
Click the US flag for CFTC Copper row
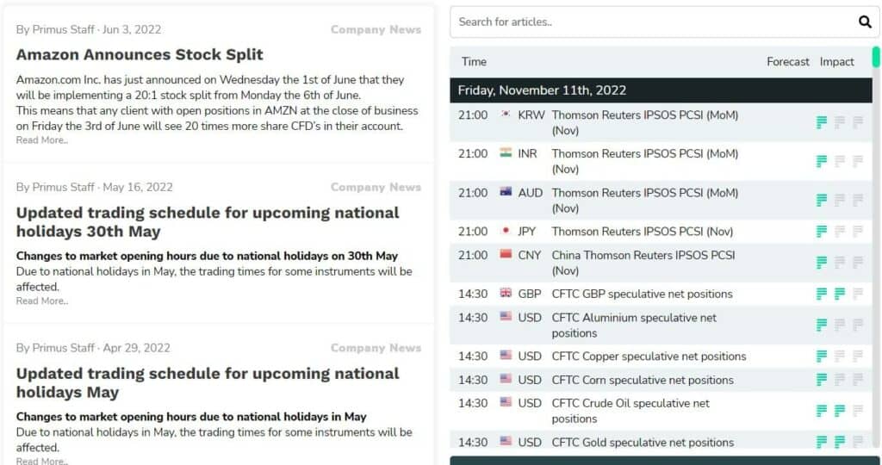click(506, 356)
